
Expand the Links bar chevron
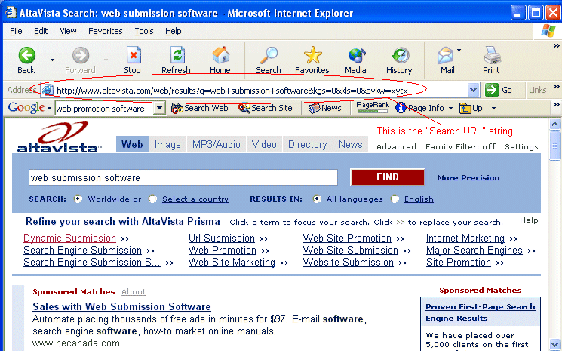[556, 86]
